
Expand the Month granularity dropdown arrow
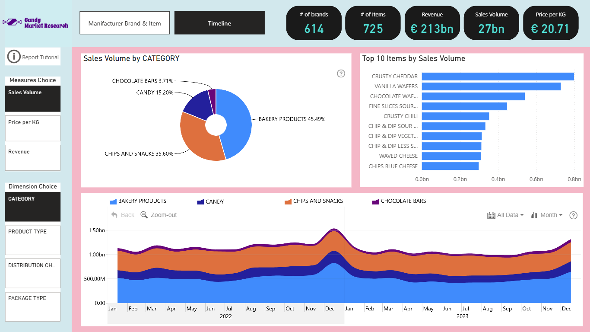(561, 215)
